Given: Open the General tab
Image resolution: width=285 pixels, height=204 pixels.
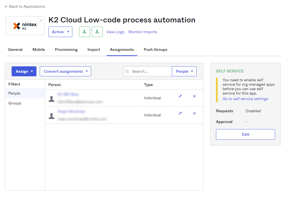Looking at the screenshot, I should point(15,50).
